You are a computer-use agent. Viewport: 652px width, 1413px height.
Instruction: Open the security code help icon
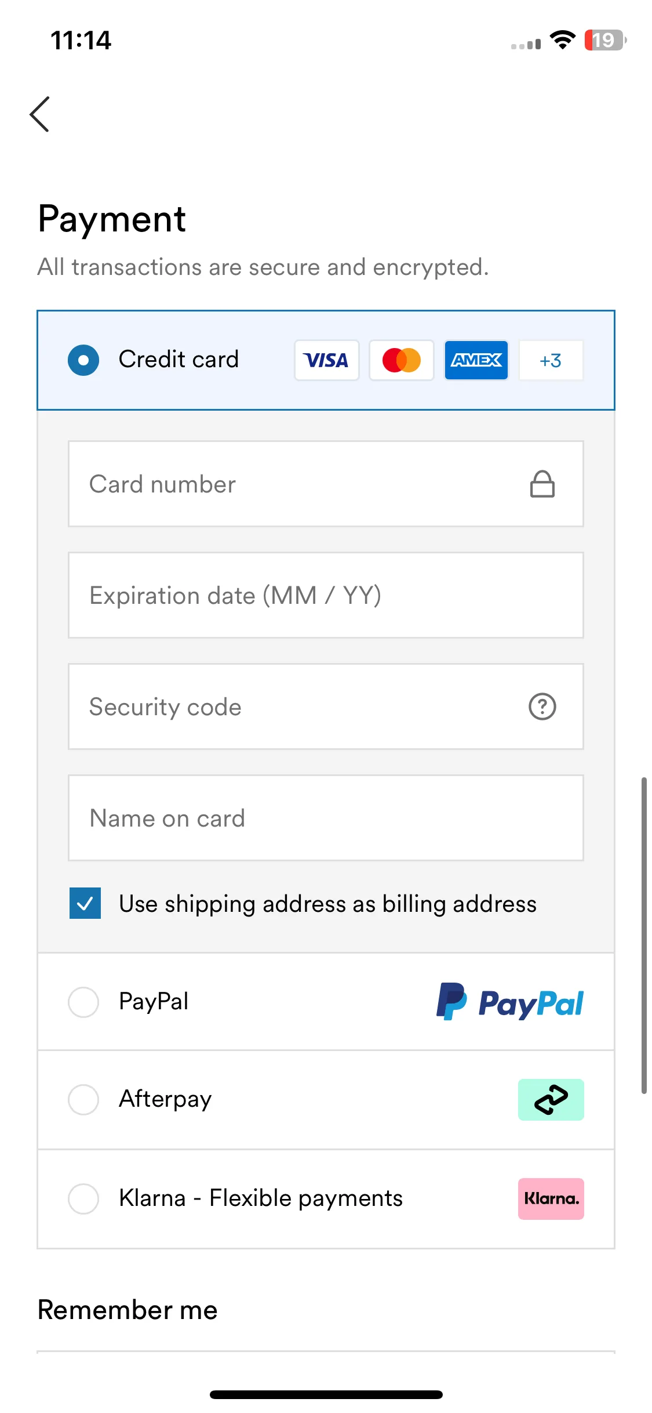[542, 706]
